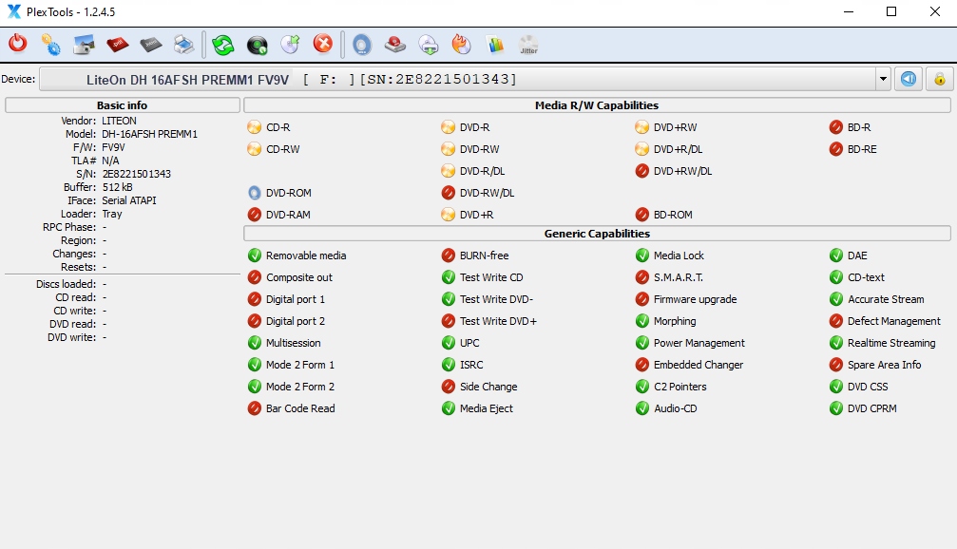This screenshot has height=549, width=957.
Task: Select the Composite out capability text
Action: 299,277
